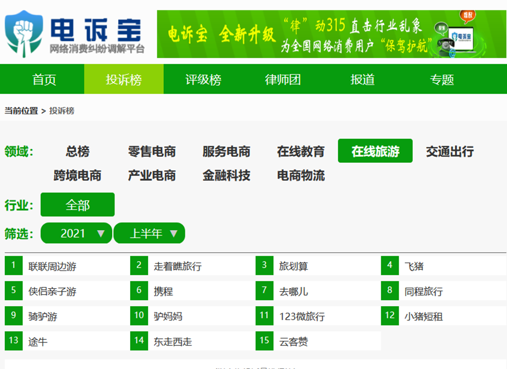Filter by 零售电商 field
507x369 pixels.
pyautogui.click(x=152, y=151)
